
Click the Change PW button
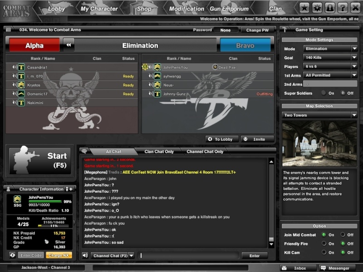[x=257, y=30]
